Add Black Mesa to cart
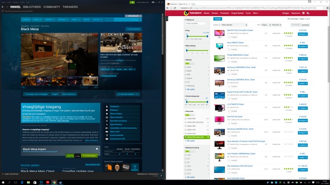The width and height of the screenshot is (330, 185). click(90, 155)
